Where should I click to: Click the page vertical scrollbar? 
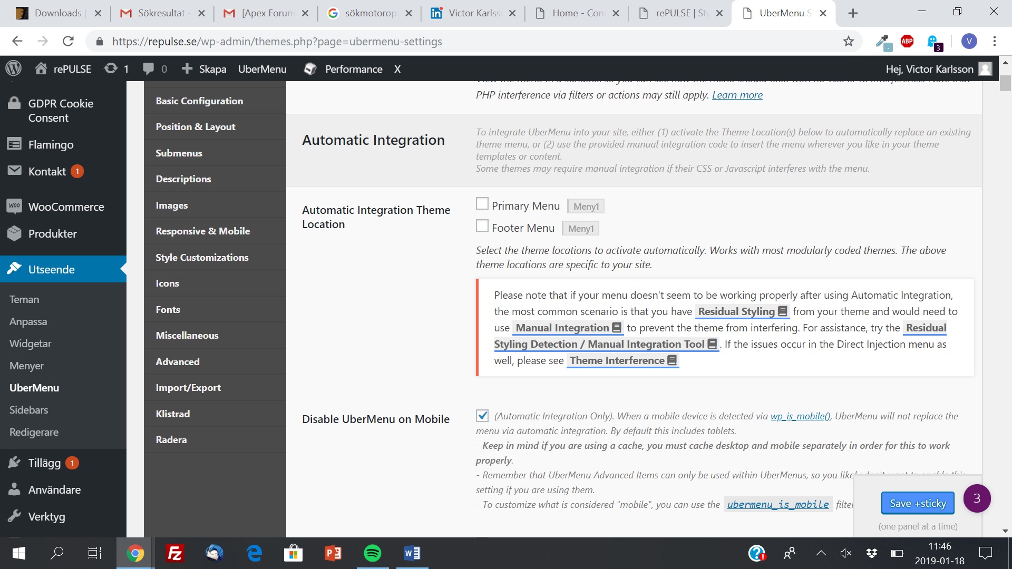coord(1005,295)
